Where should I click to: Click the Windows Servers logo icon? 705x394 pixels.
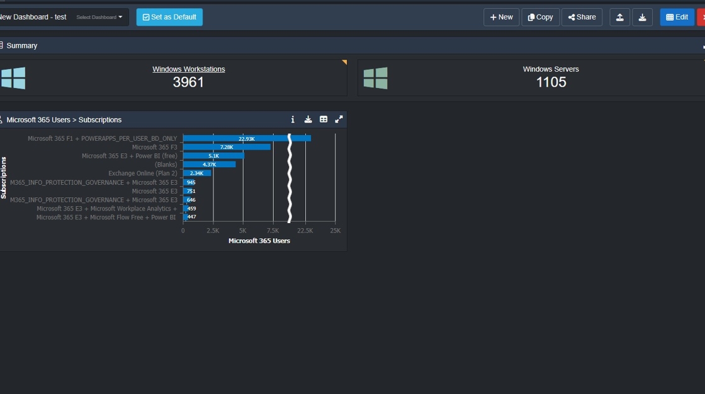point(375,78)
